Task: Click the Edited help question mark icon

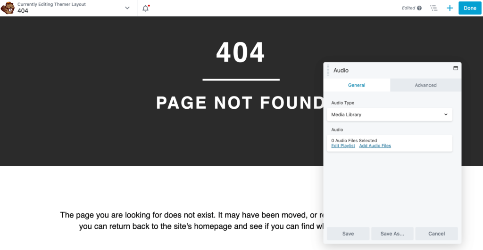Action: [x=419, y=8]
